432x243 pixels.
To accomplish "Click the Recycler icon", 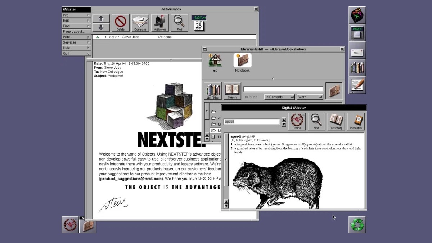I will point(357,225).
